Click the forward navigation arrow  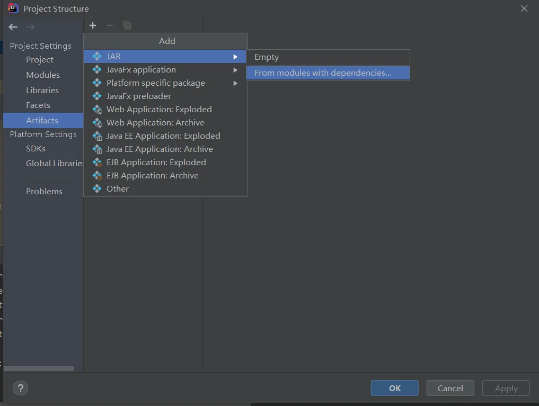pyautogui.click(x=31, y=27)
